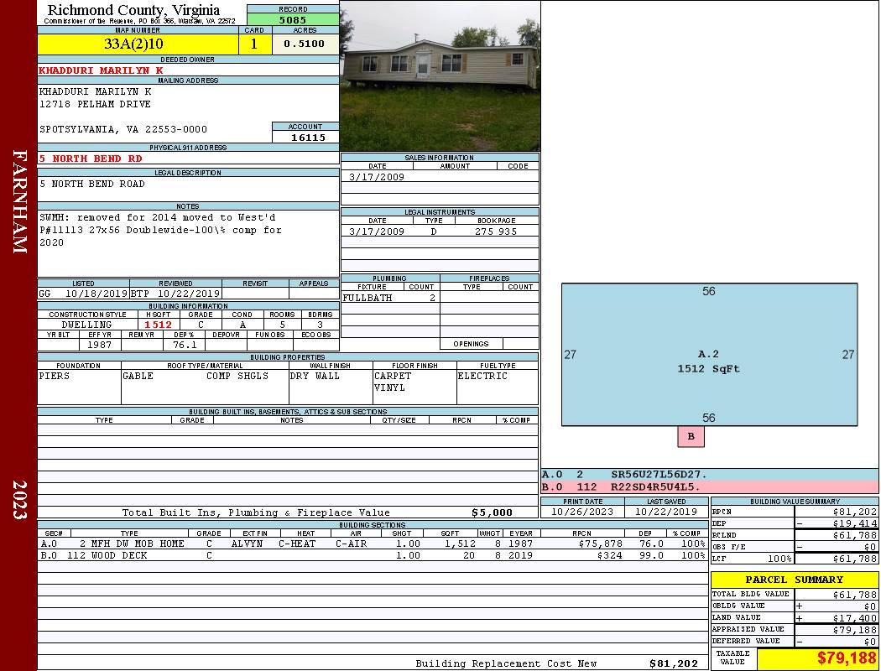Select the pink B deck box in sketch

tap(691, 436)
